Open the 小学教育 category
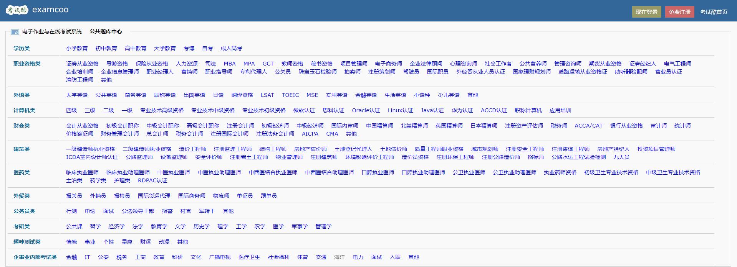Viewport: 737px width, 267px height. (x=77, y=48)
